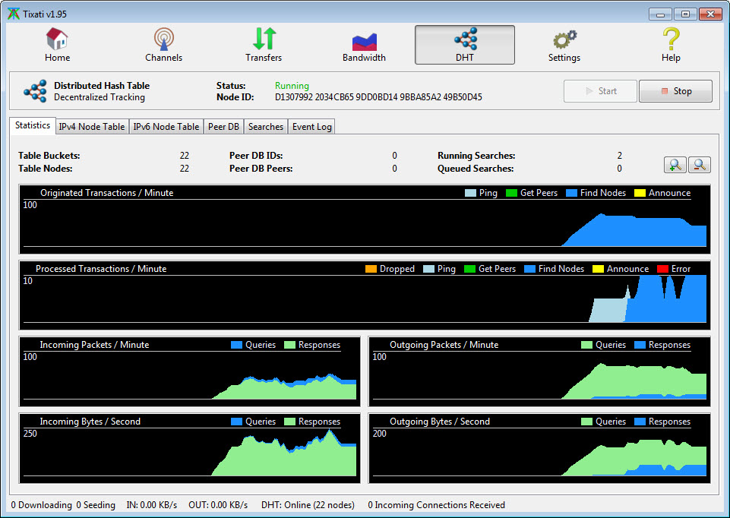730x518 pixels.
Task: Open Help with the question mark icon
Action: click(671, 45)
